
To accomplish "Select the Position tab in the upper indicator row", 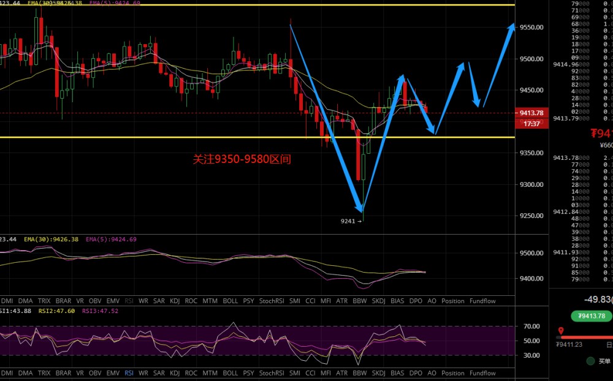I will [453, 301].
